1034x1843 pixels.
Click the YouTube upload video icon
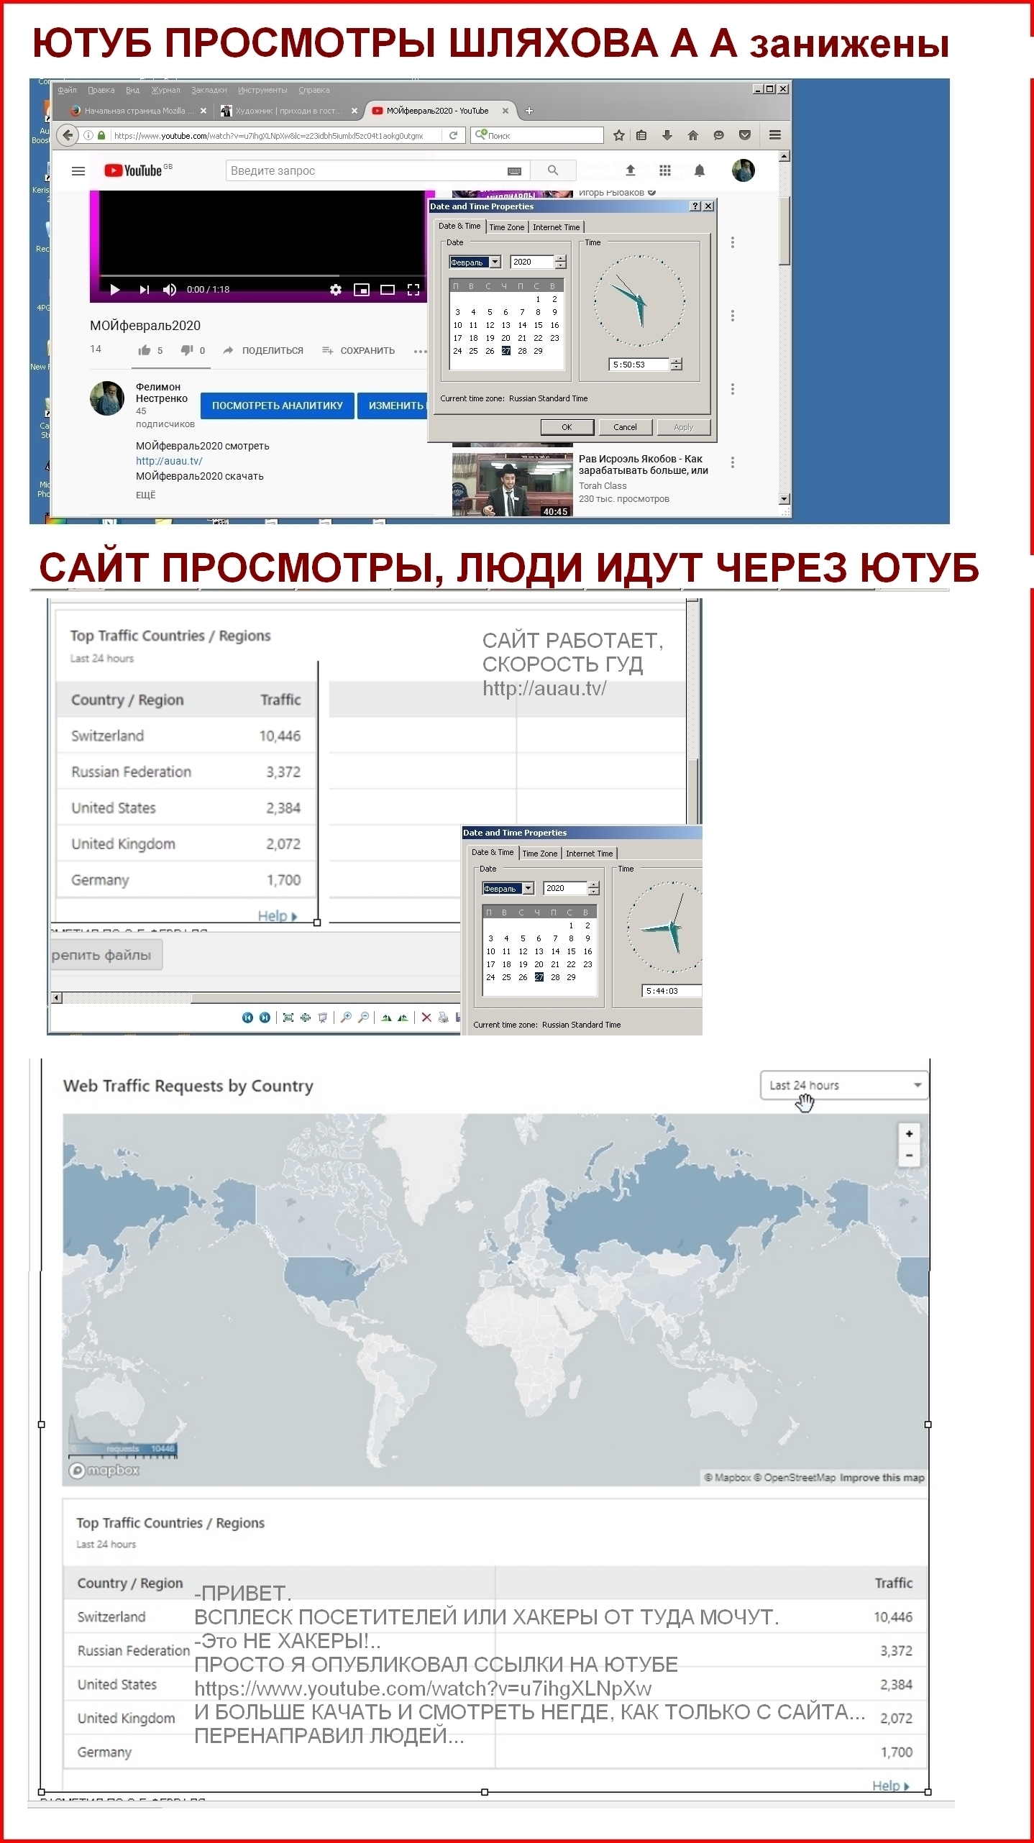pos(631,170)
